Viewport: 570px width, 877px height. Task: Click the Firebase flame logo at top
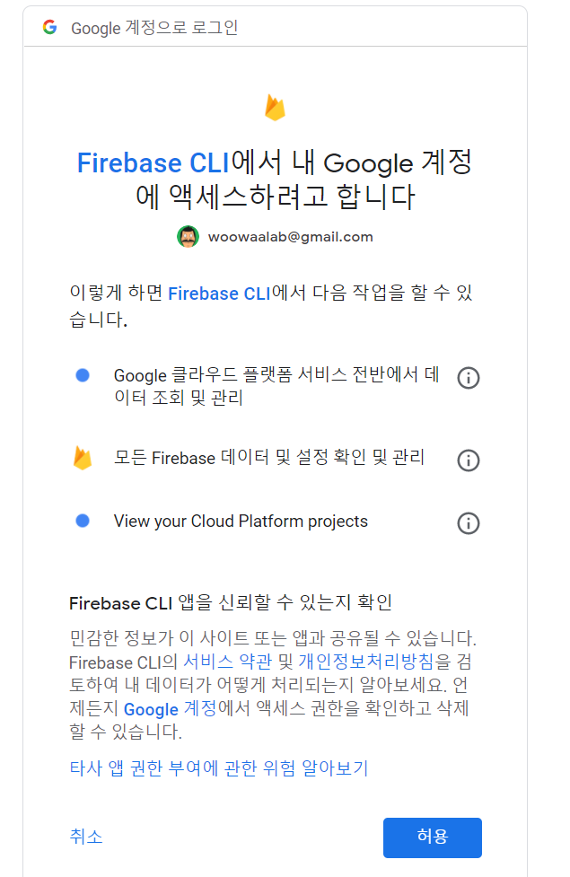coord(275,108)
